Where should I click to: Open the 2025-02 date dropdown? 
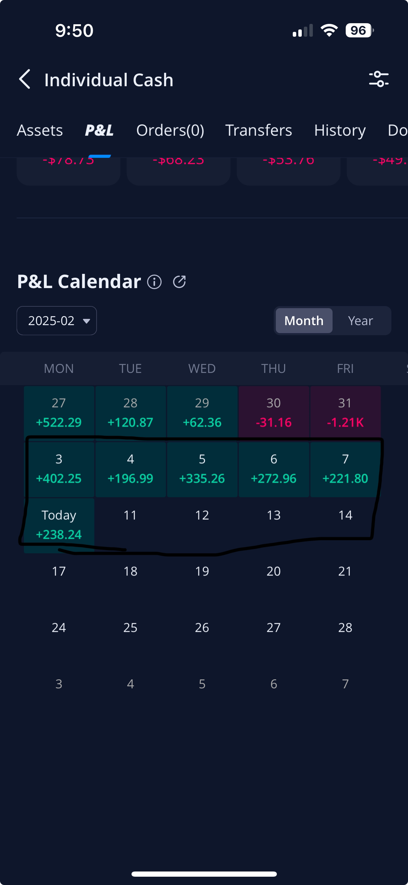coord(51,321)
